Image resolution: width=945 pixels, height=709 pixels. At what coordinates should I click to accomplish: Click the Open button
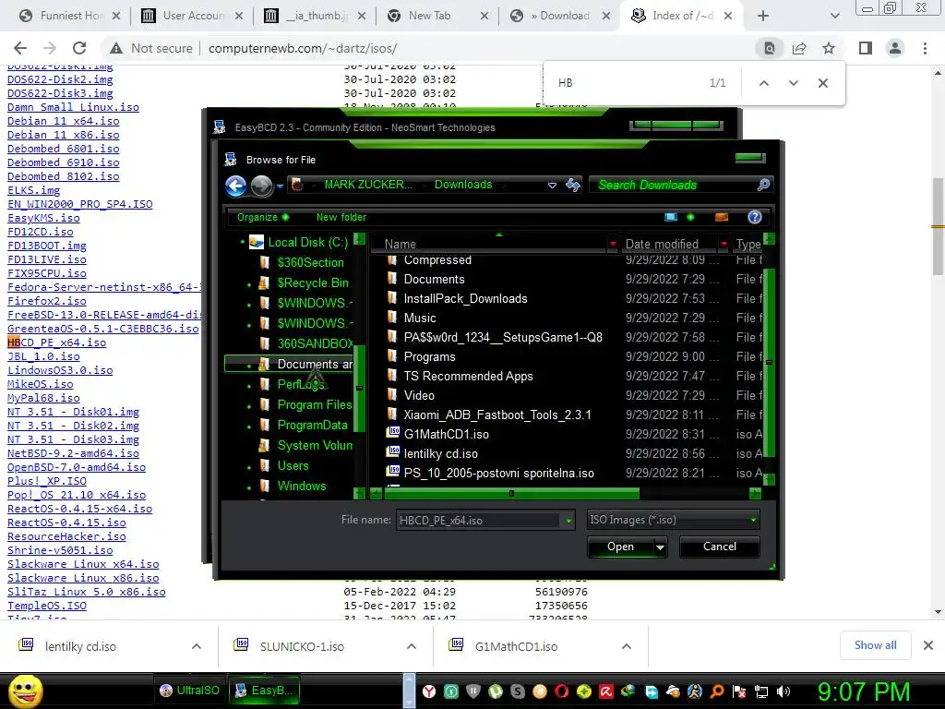pos(621,547)
